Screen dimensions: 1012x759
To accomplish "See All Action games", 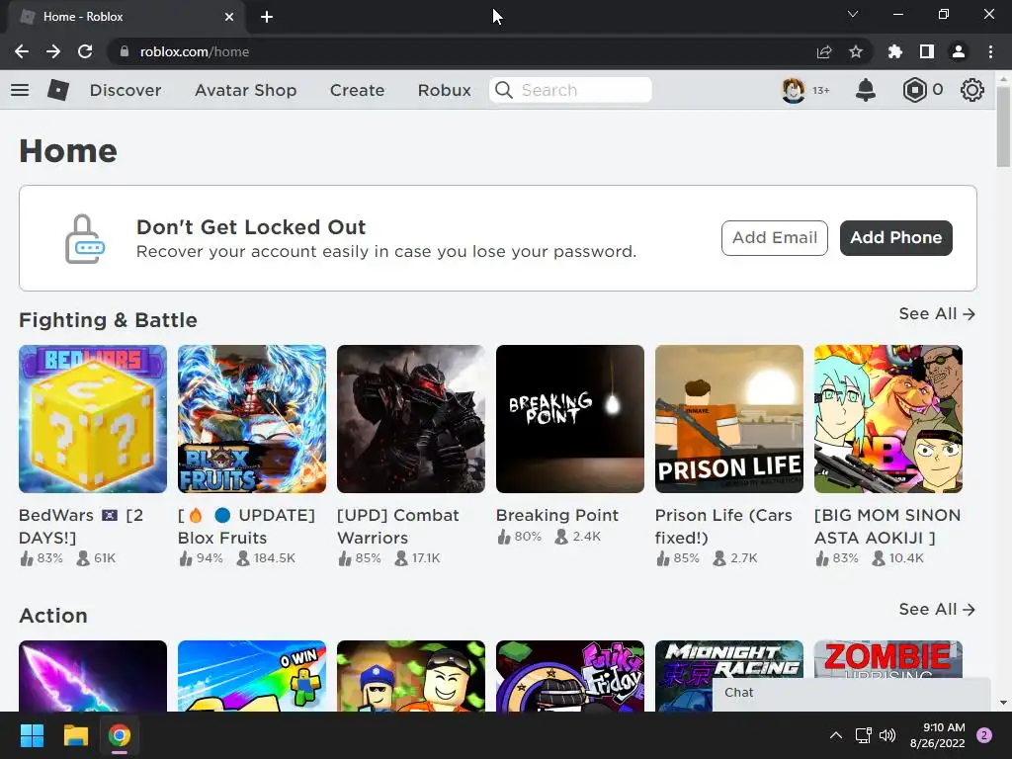I will point(937,609).
